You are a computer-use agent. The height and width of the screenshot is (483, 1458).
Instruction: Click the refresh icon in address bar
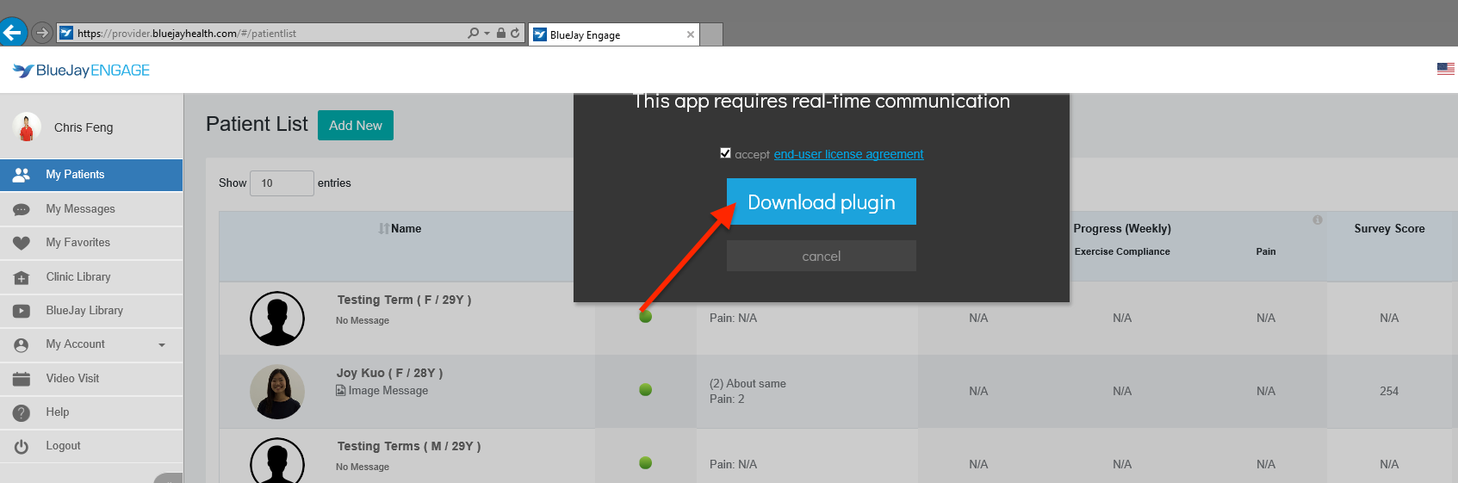(515, 34)
